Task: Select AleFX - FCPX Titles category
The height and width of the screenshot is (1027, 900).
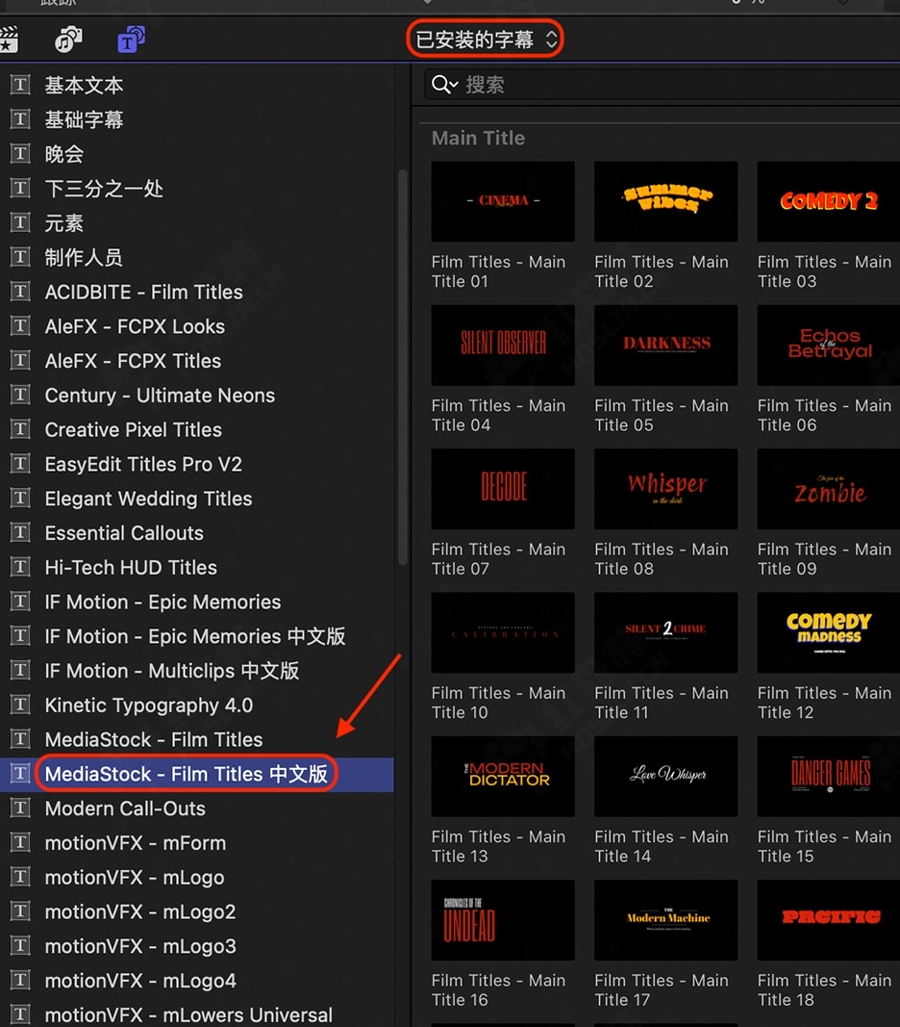Action: click(x=196, y=361)
